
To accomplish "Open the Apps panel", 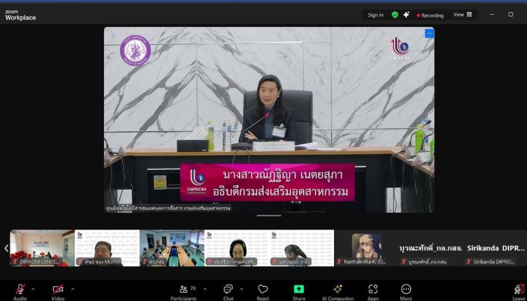I will coord(373,292).
